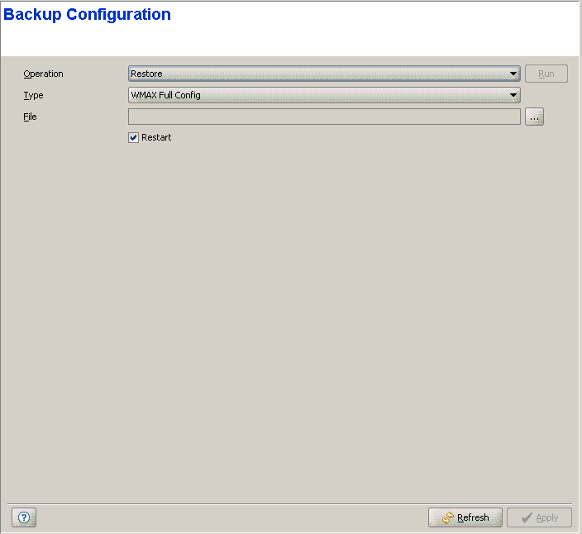Image resolution: width=582 pixels, height=534 pixels.
Task: Click the Operation field label
Action: [x=43, y=74]
